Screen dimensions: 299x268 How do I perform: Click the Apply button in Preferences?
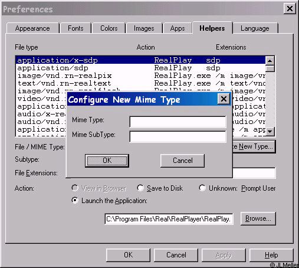[x=224, y=255]
